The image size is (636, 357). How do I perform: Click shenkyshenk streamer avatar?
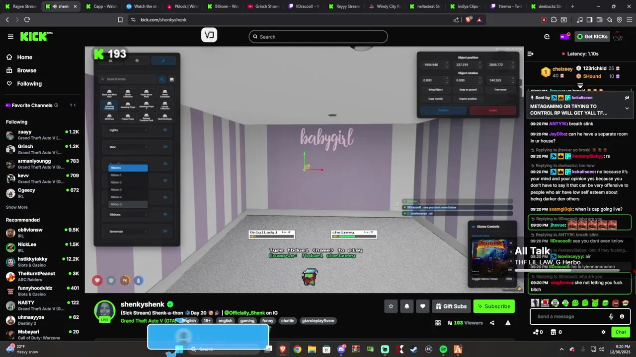105,311
